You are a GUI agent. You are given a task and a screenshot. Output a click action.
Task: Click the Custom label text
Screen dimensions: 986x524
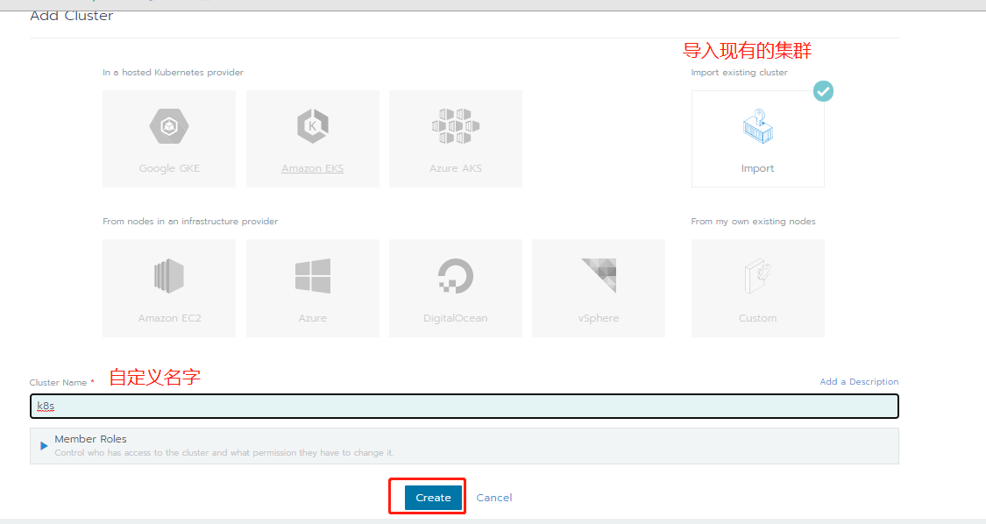point(758,318)
